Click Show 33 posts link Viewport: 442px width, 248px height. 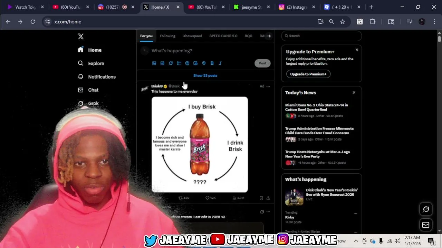(x=205, y=75)
